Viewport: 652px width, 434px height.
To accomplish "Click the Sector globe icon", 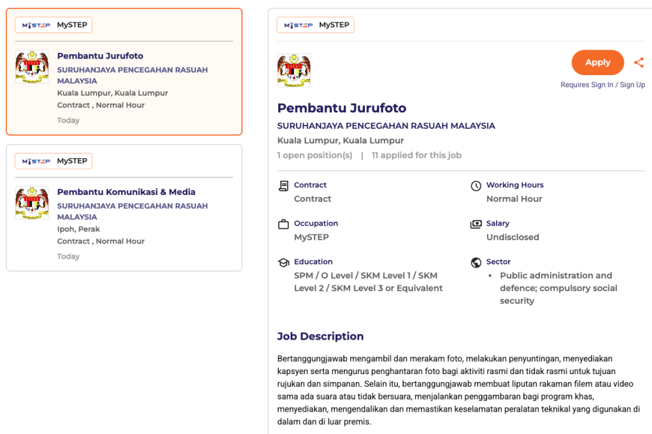I will 476,263.
